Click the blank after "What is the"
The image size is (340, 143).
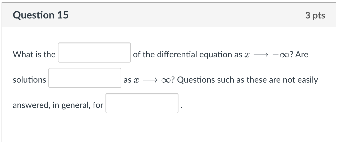click(x=94, y=53)
